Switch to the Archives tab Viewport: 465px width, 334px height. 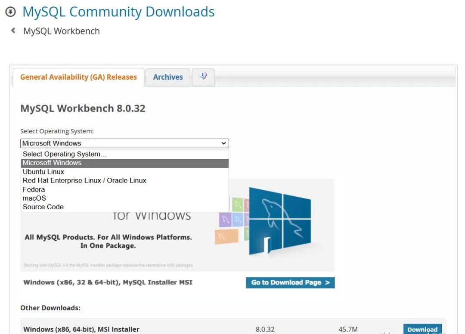pos(168,77)
